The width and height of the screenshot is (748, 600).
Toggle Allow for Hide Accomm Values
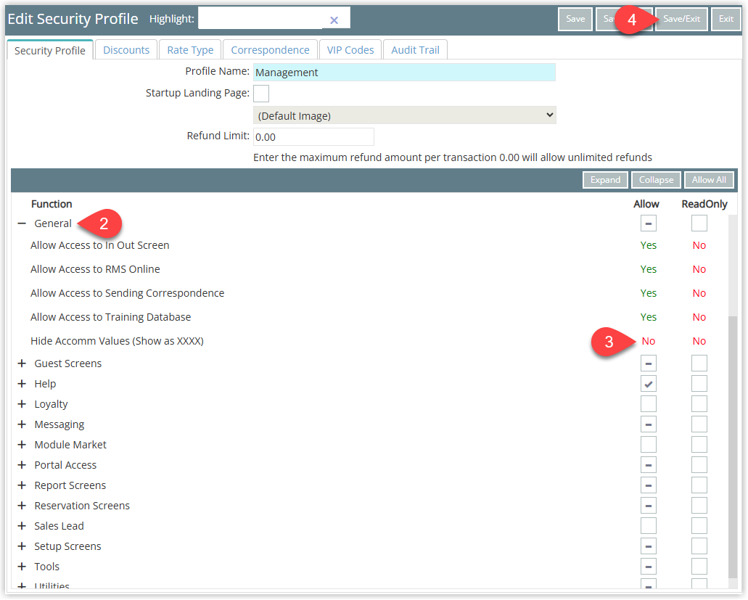[x=649, y=341]
